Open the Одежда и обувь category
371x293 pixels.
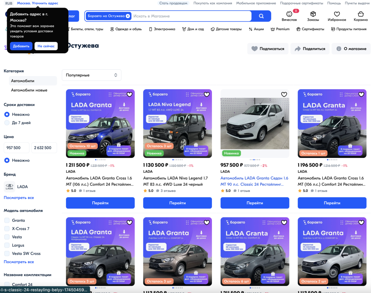(126, 29)
